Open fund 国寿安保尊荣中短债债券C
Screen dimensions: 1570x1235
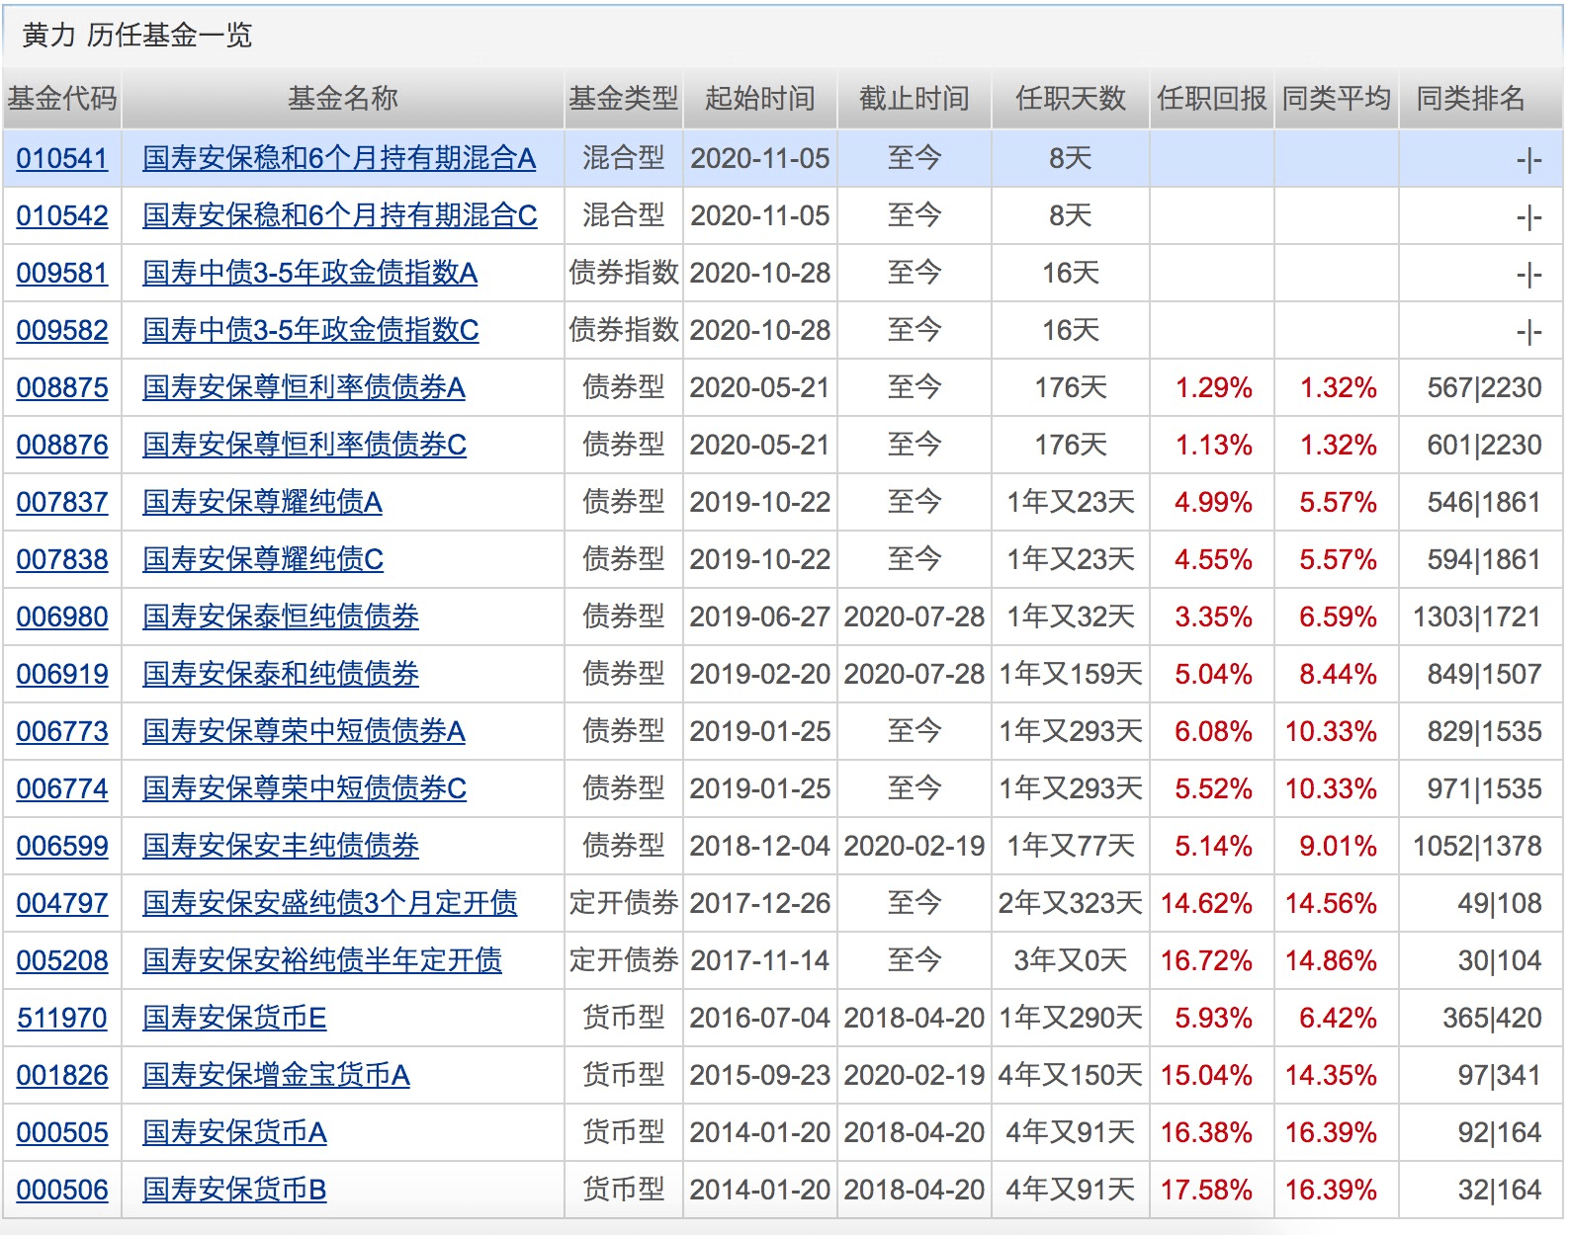305,788
